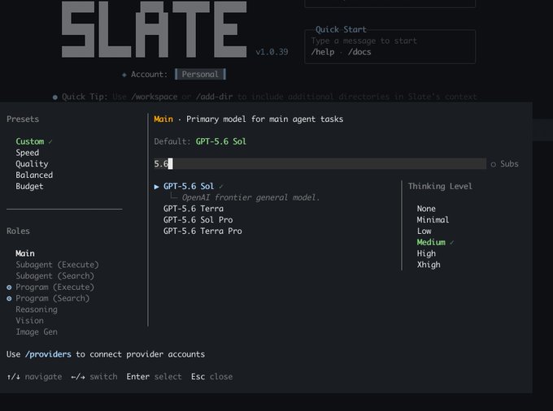Viewport: 553px width, 411px height.
Task: Click the Roles heading
Action: click(x=18, y=231)
